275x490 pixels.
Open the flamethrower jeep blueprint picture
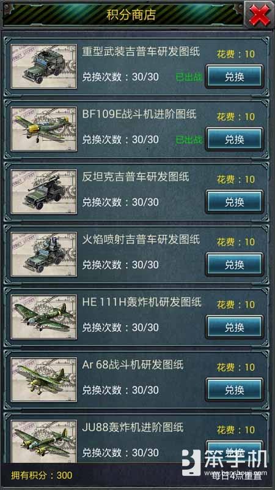(x=43, y=254)
